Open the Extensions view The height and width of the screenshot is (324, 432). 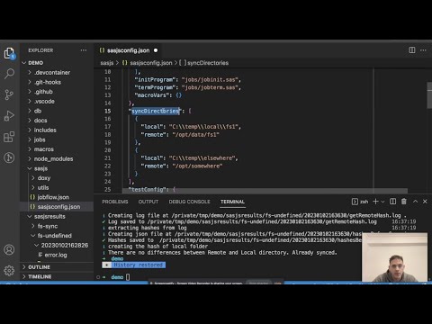pos(9,137)
